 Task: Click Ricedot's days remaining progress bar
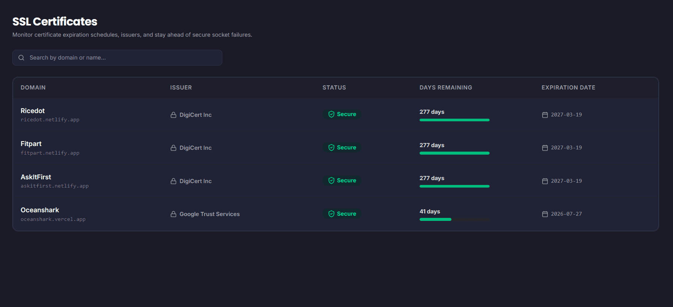point(454,120)
